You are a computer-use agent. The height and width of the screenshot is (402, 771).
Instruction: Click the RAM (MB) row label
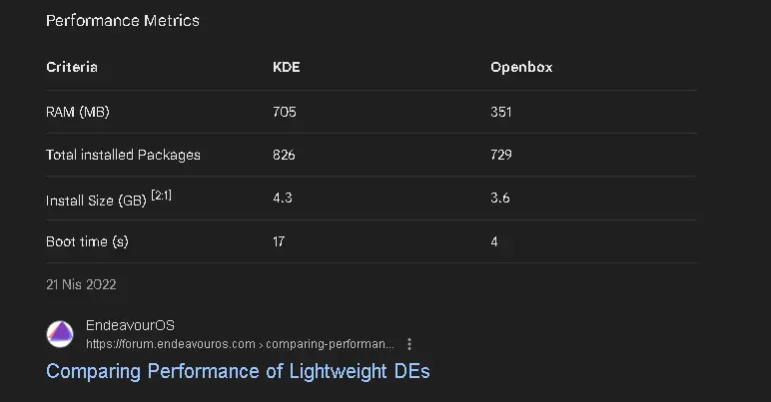click(78, 112)
